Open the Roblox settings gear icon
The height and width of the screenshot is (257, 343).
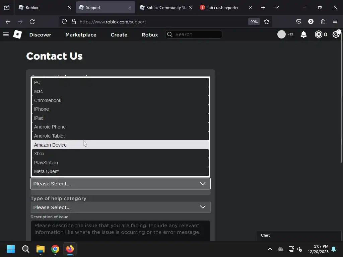pyautogui.click(x=336, y=34)
